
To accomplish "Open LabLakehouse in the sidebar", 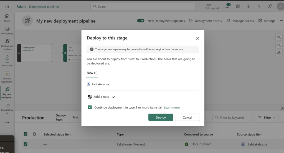I will pos(7,108).
